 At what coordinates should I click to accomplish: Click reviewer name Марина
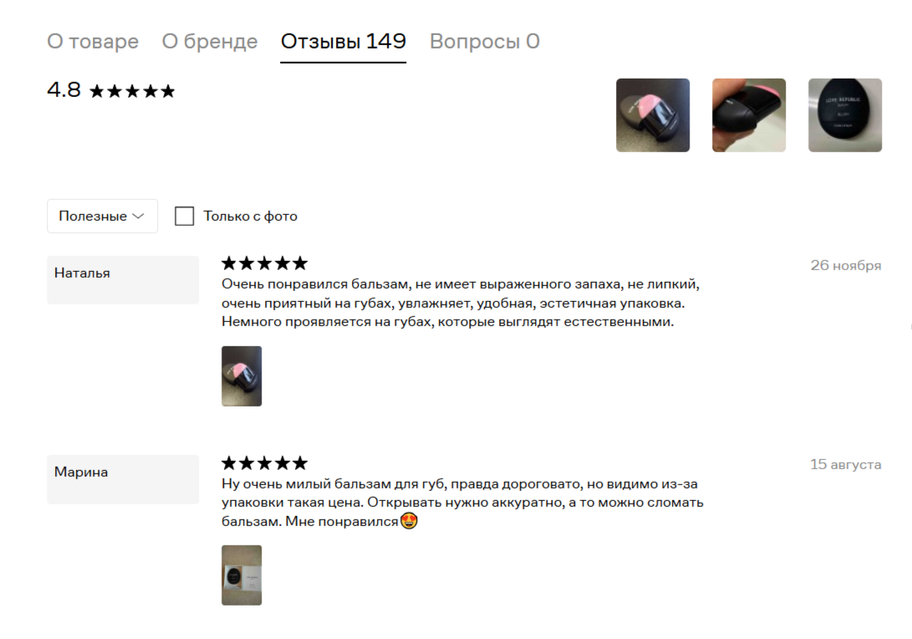click(x=81, y=472)
